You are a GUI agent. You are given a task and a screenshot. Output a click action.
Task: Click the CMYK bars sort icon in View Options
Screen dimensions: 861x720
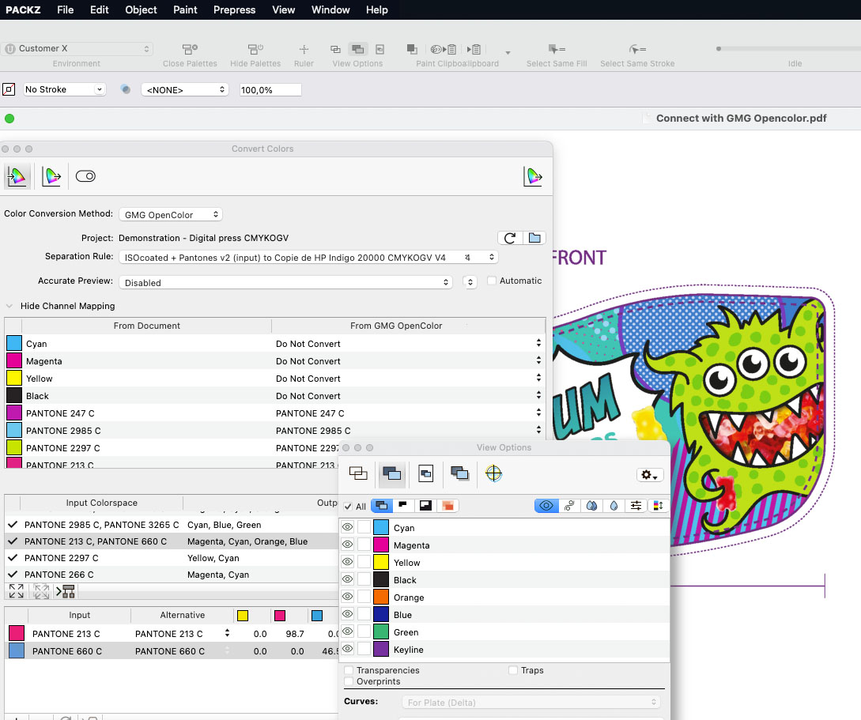click(x=658, y=506)
